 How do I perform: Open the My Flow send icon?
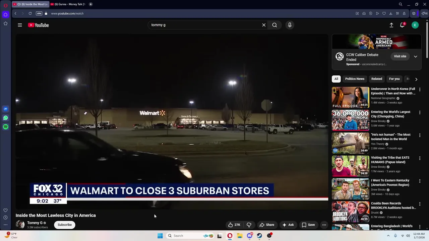[377, 13]
